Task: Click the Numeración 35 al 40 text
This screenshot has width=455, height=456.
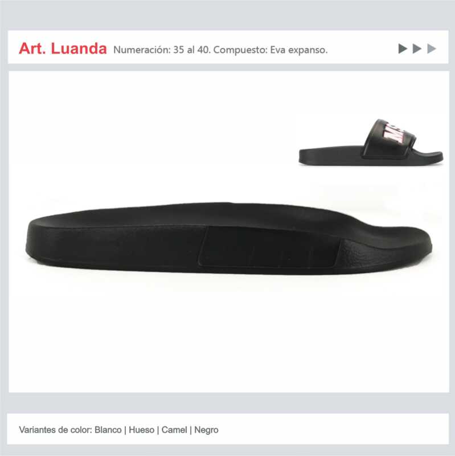Action: pyautogui.click(x=162, y=50)
